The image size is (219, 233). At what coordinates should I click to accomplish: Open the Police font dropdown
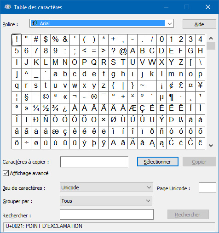pos(102,23)
